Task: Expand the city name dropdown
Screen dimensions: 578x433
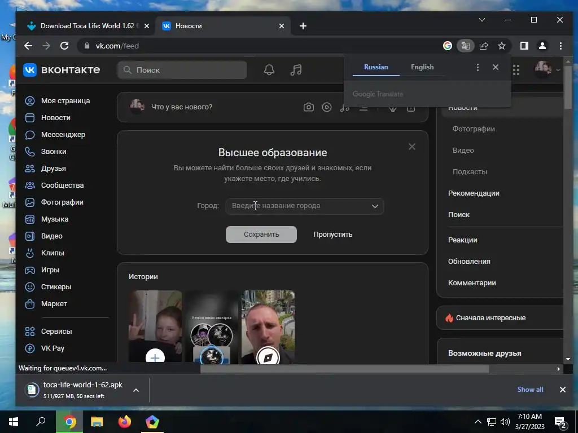Action: 375,206
